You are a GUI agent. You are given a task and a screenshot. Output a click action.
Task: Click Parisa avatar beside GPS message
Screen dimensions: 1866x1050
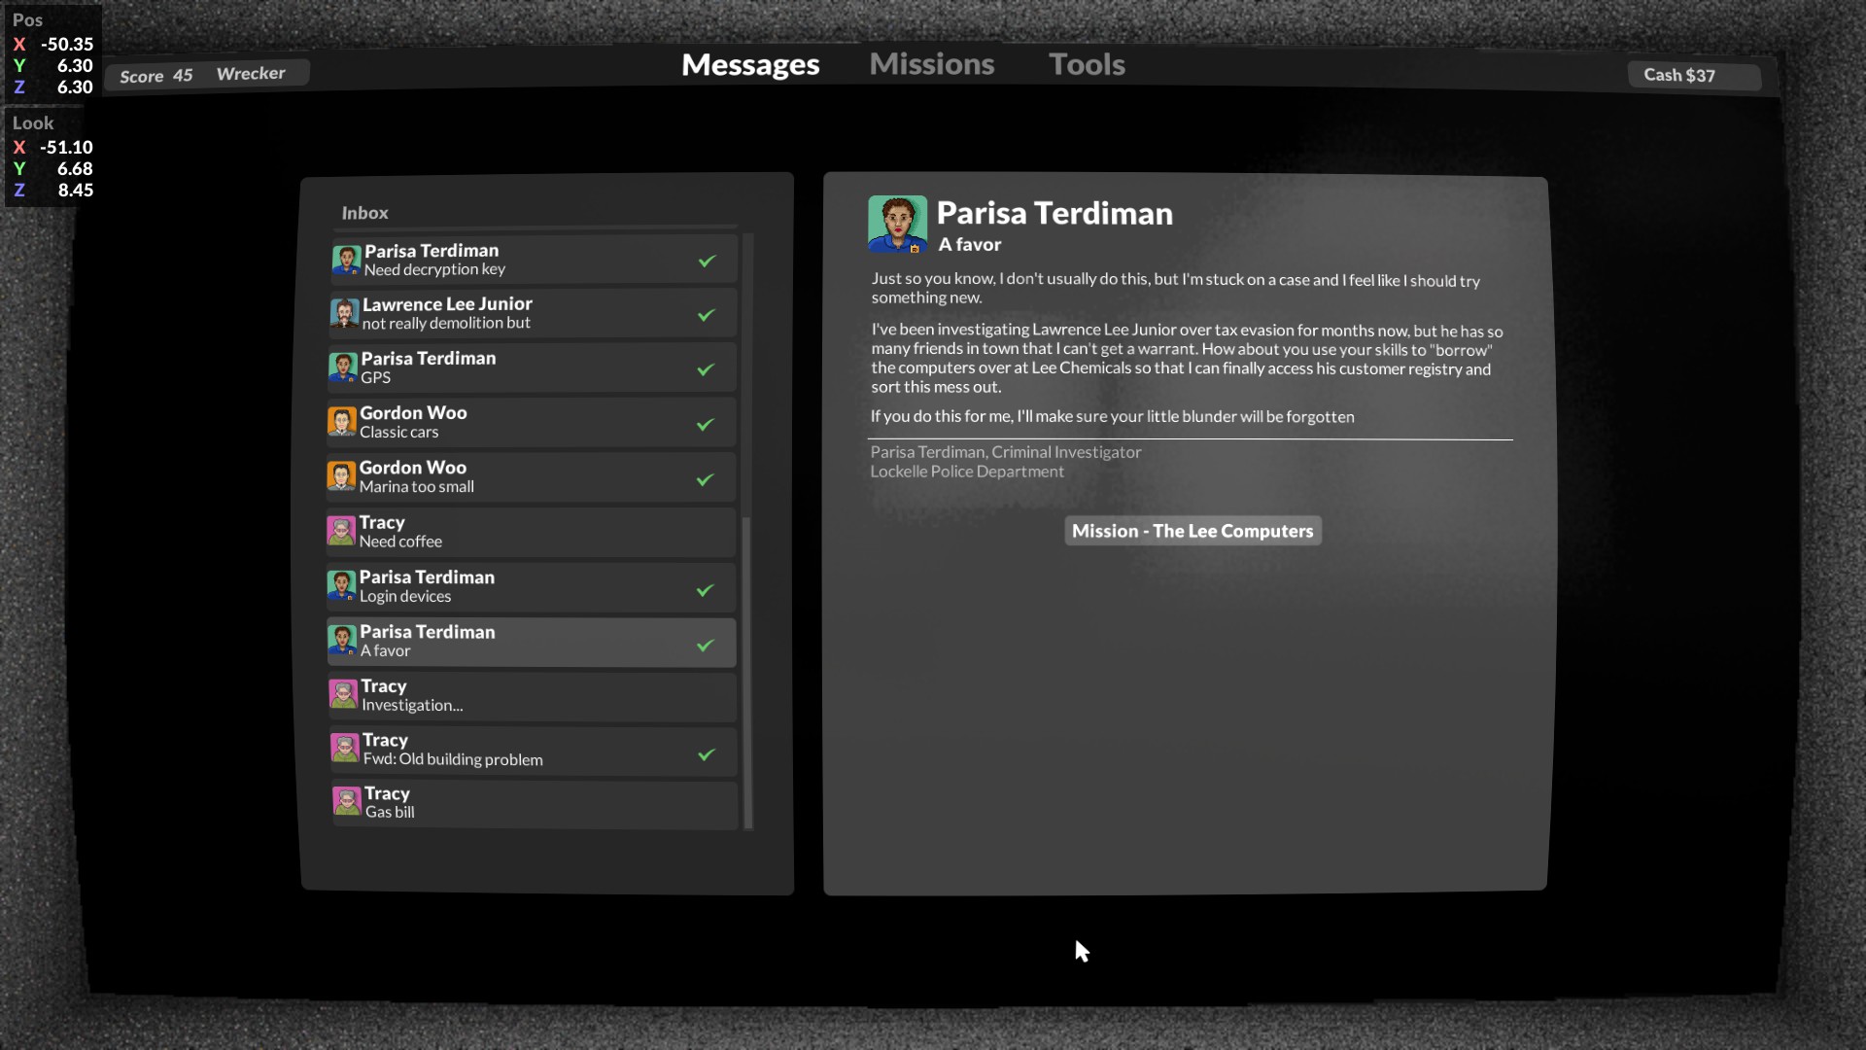coord(343,367)
